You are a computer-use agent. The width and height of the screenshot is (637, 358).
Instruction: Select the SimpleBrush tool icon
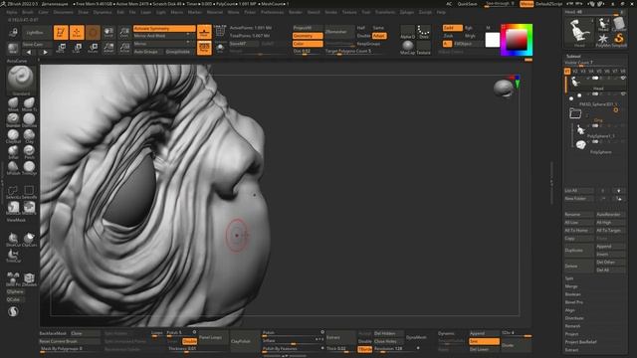[619, 40]
